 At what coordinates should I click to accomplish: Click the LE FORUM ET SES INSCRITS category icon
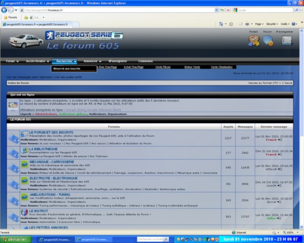click(24, 134)
